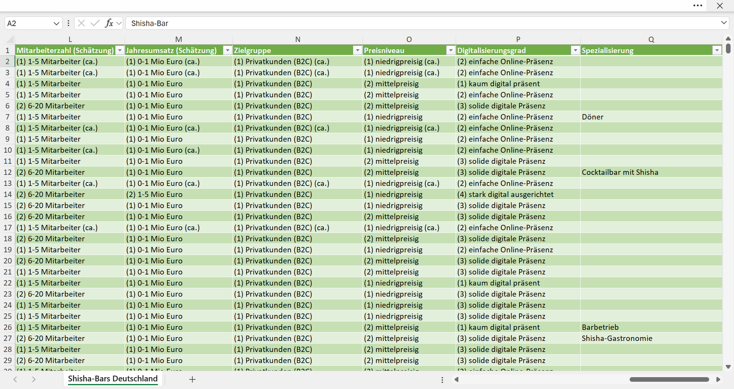
Task: Open the Preisniveau filter dropdown
Action: [x=451, y=51]
